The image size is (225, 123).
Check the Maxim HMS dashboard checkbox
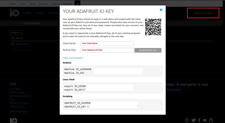(x=13, y=44)
